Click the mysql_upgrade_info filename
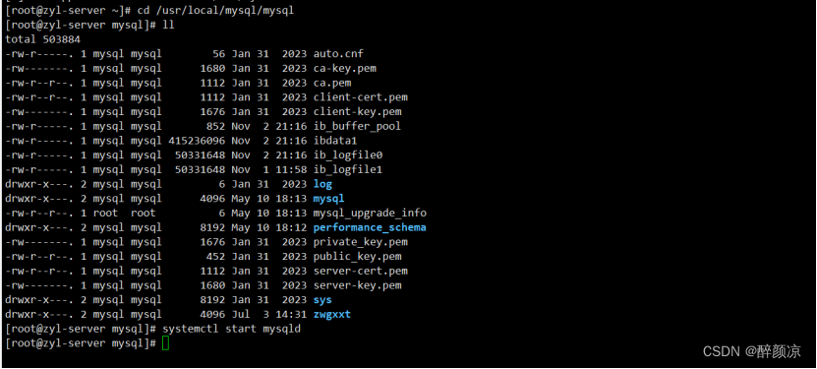This screenshot has height=369, width=817. [x=370, y=214]
